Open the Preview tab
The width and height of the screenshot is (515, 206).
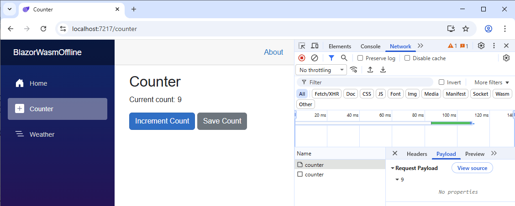point(475,154)
